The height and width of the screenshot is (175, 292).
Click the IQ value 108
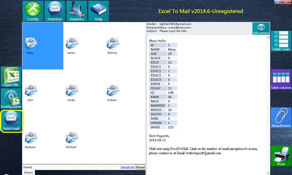click(x=170, y=92)
